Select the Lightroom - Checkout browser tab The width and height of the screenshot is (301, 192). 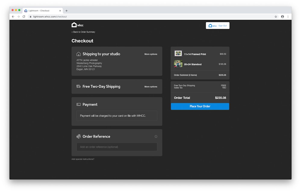41,11
